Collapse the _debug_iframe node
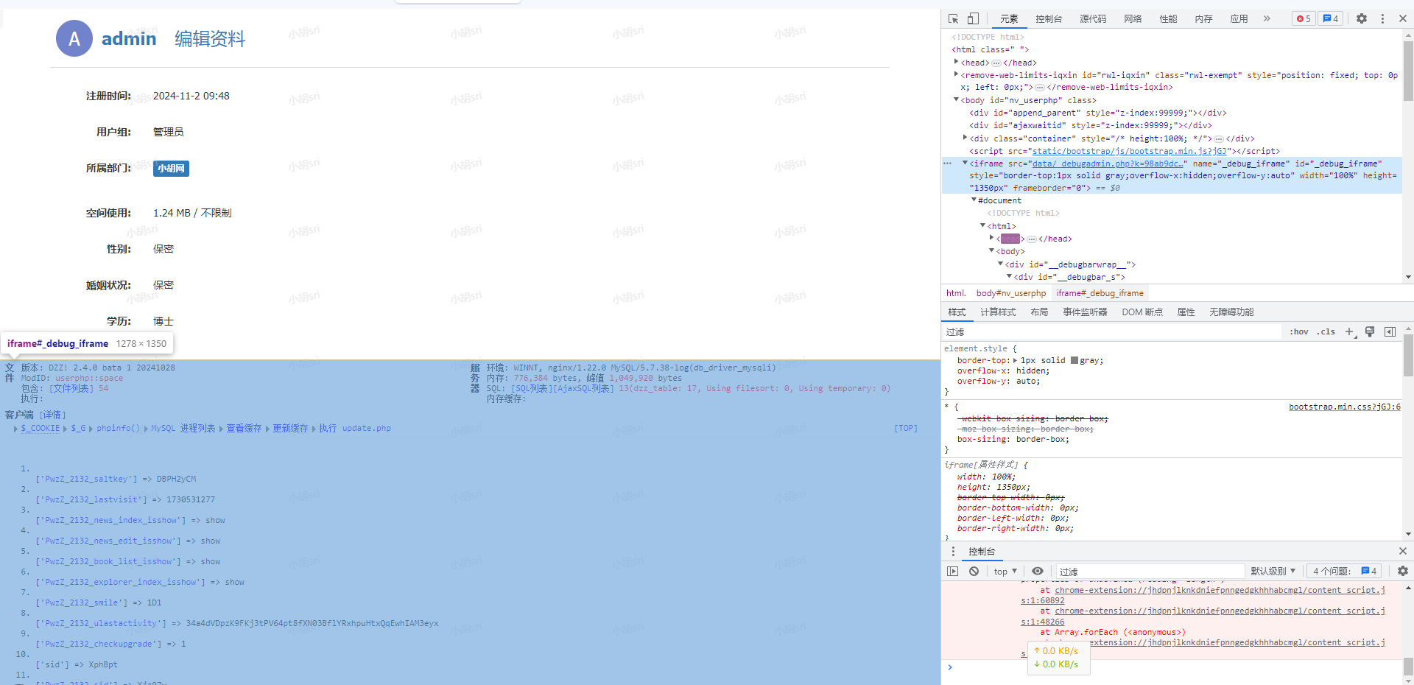 pyautogui.click(x=965, y=163)
